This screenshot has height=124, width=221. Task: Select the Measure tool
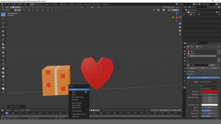[3, 44]
